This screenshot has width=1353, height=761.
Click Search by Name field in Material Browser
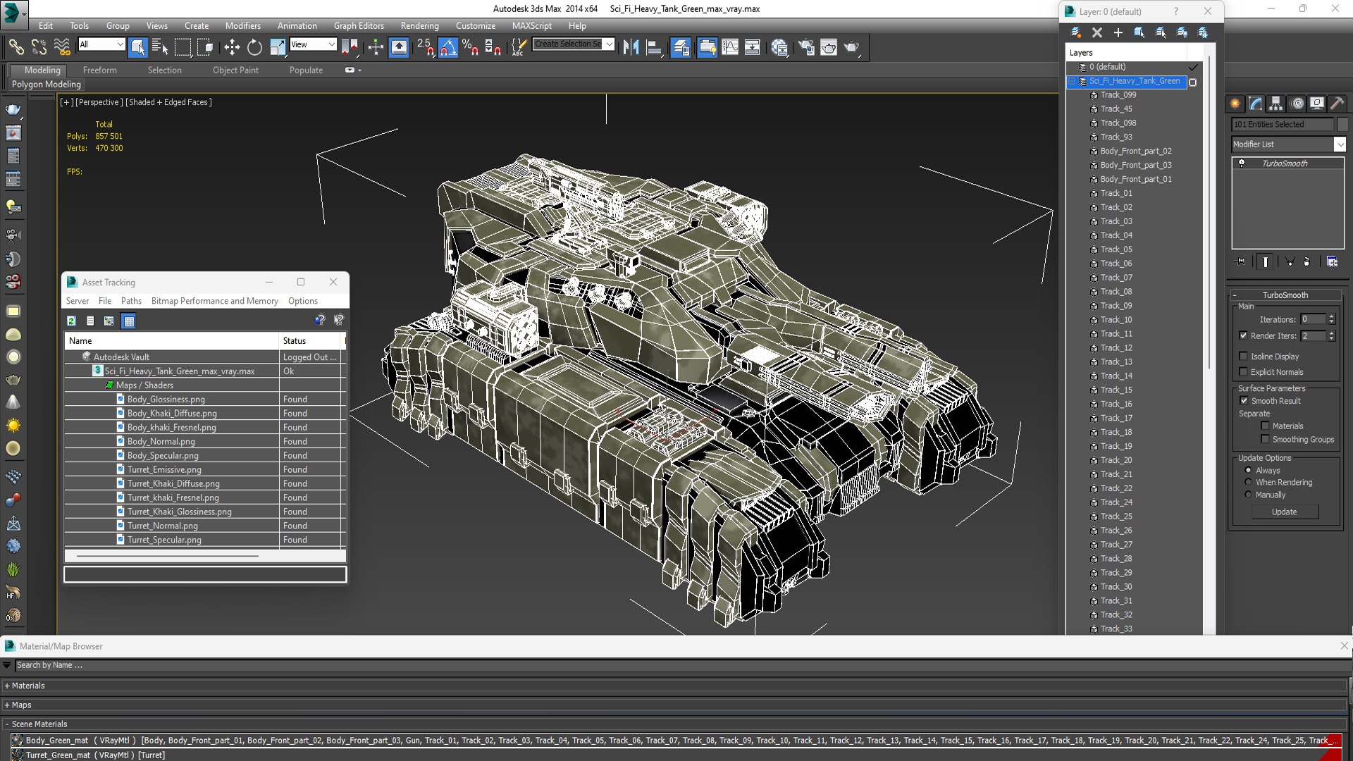[x=676, y=665]
